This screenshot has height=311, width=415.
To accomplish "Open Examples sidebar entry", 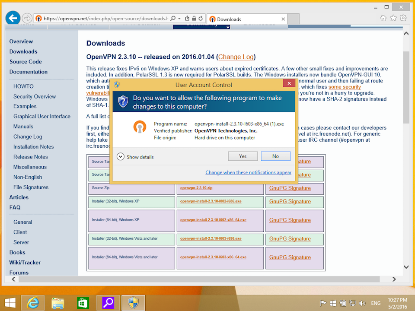I will click(25, 106).
